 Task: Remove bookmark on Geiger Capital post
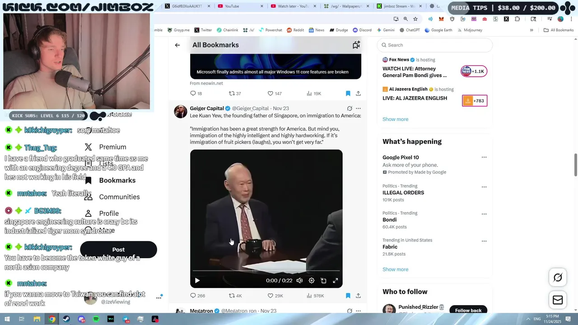coord(348,296)
